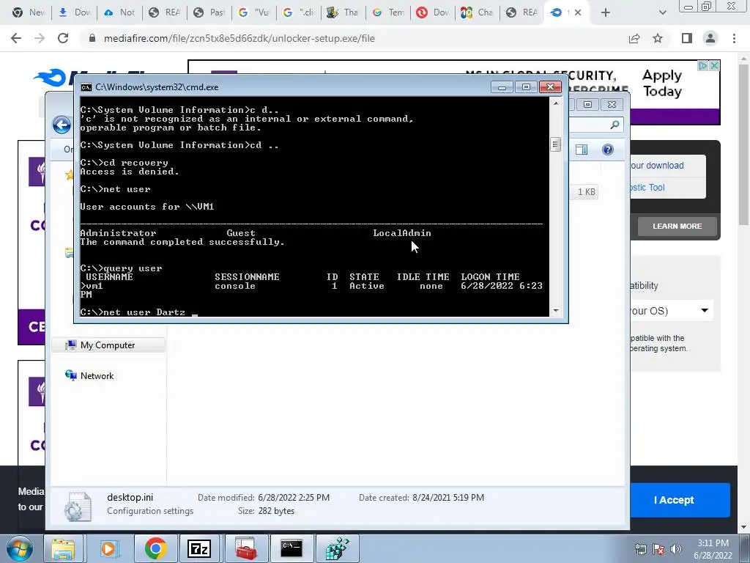Switch to the 'Tem' tab

point(388,12)
